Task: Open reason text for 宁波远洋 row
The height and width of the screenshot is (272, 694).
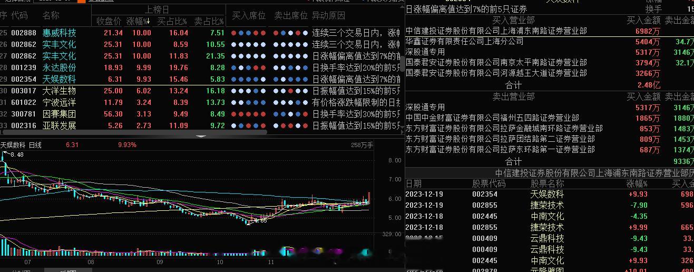Action: point(356,102)
